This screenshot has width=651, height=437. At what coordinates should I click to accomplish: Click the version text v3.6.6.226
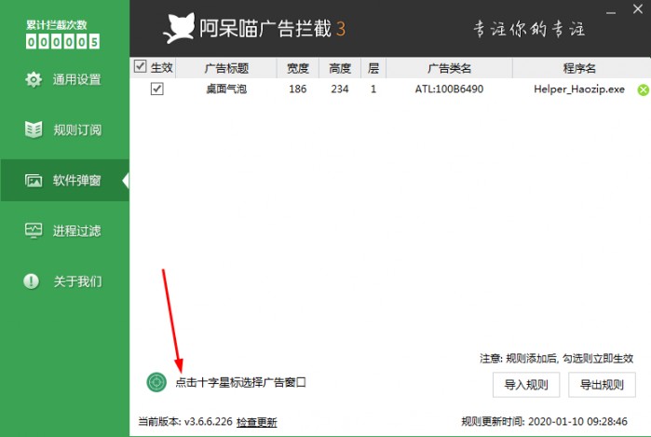click(x=209, y=422)
